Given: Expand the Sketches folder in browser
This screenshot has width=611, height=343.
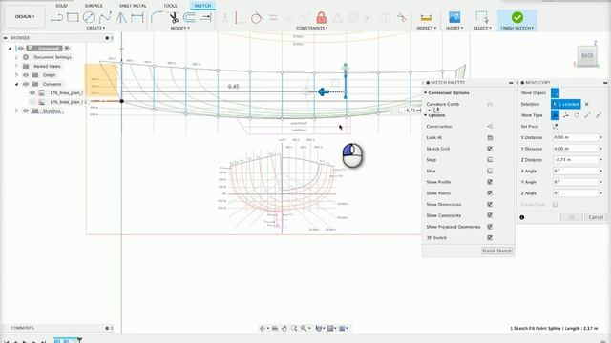Looking at the screenshot, I should (x=16, y=111).
